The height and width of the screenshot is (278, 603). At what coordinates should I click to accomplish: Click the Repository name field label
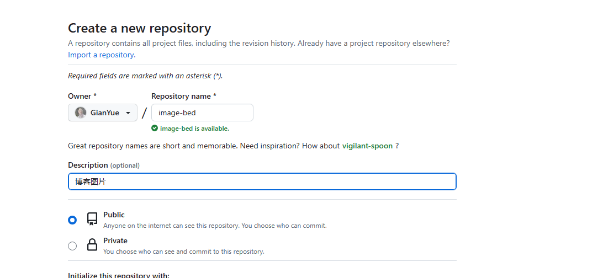click(183, 96)
